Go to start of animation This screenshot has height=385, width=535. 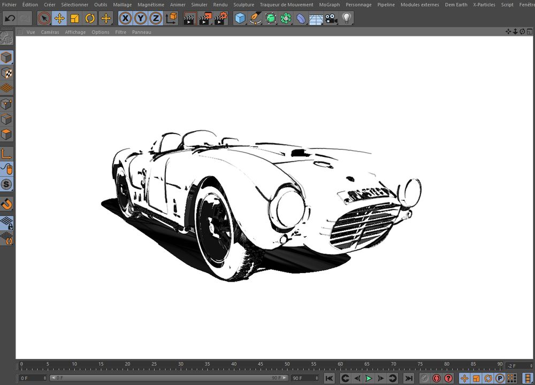(329, 378)
